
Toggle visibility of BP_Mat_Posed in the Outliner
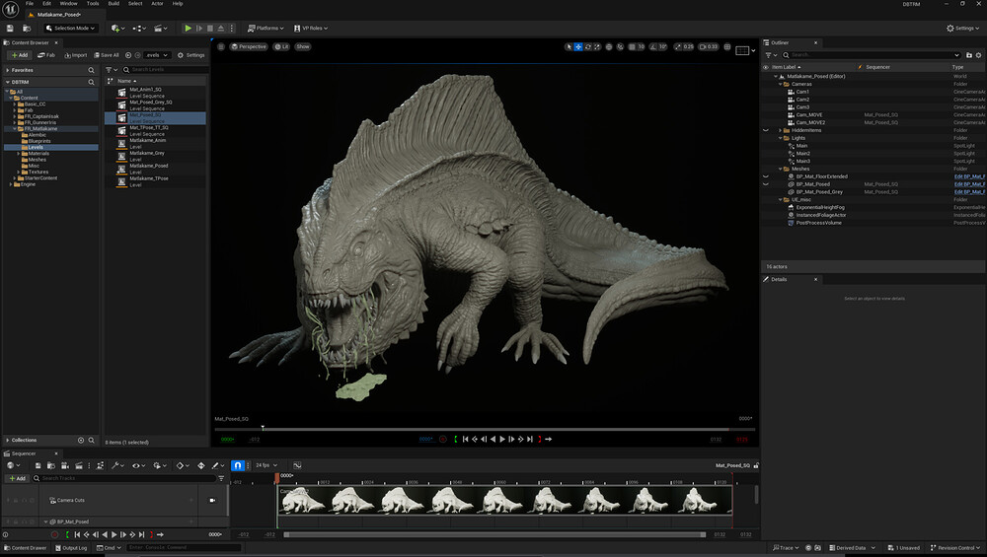point(766,184)
